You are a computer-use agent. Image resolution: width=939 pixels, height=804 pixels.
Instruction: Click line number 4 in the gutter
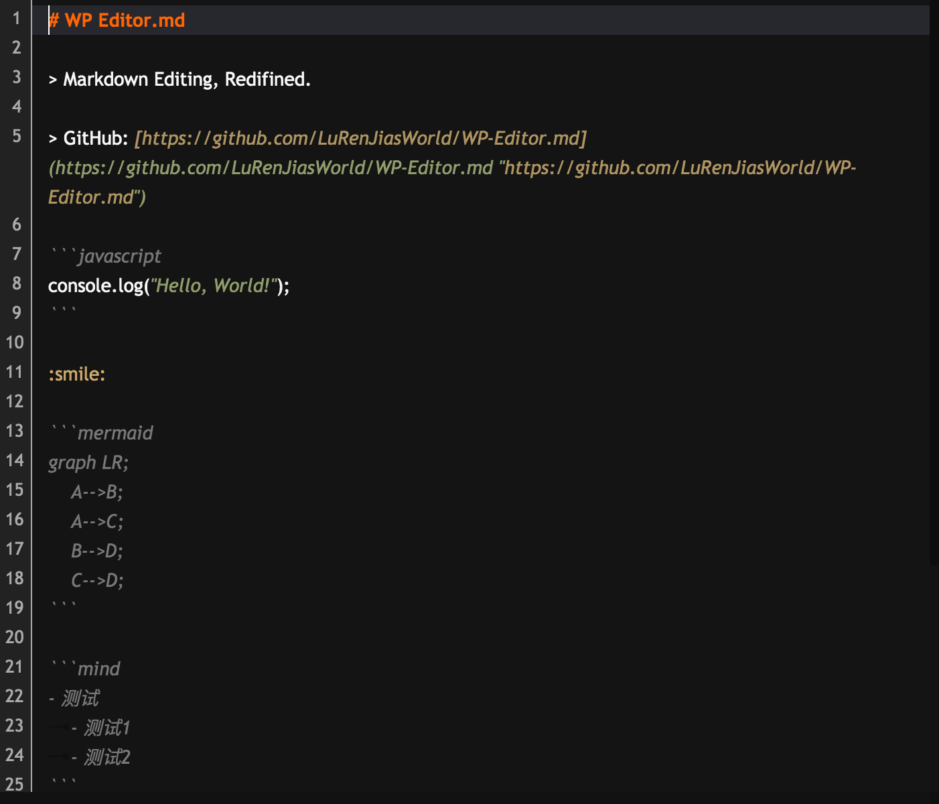tap(17, 107)
